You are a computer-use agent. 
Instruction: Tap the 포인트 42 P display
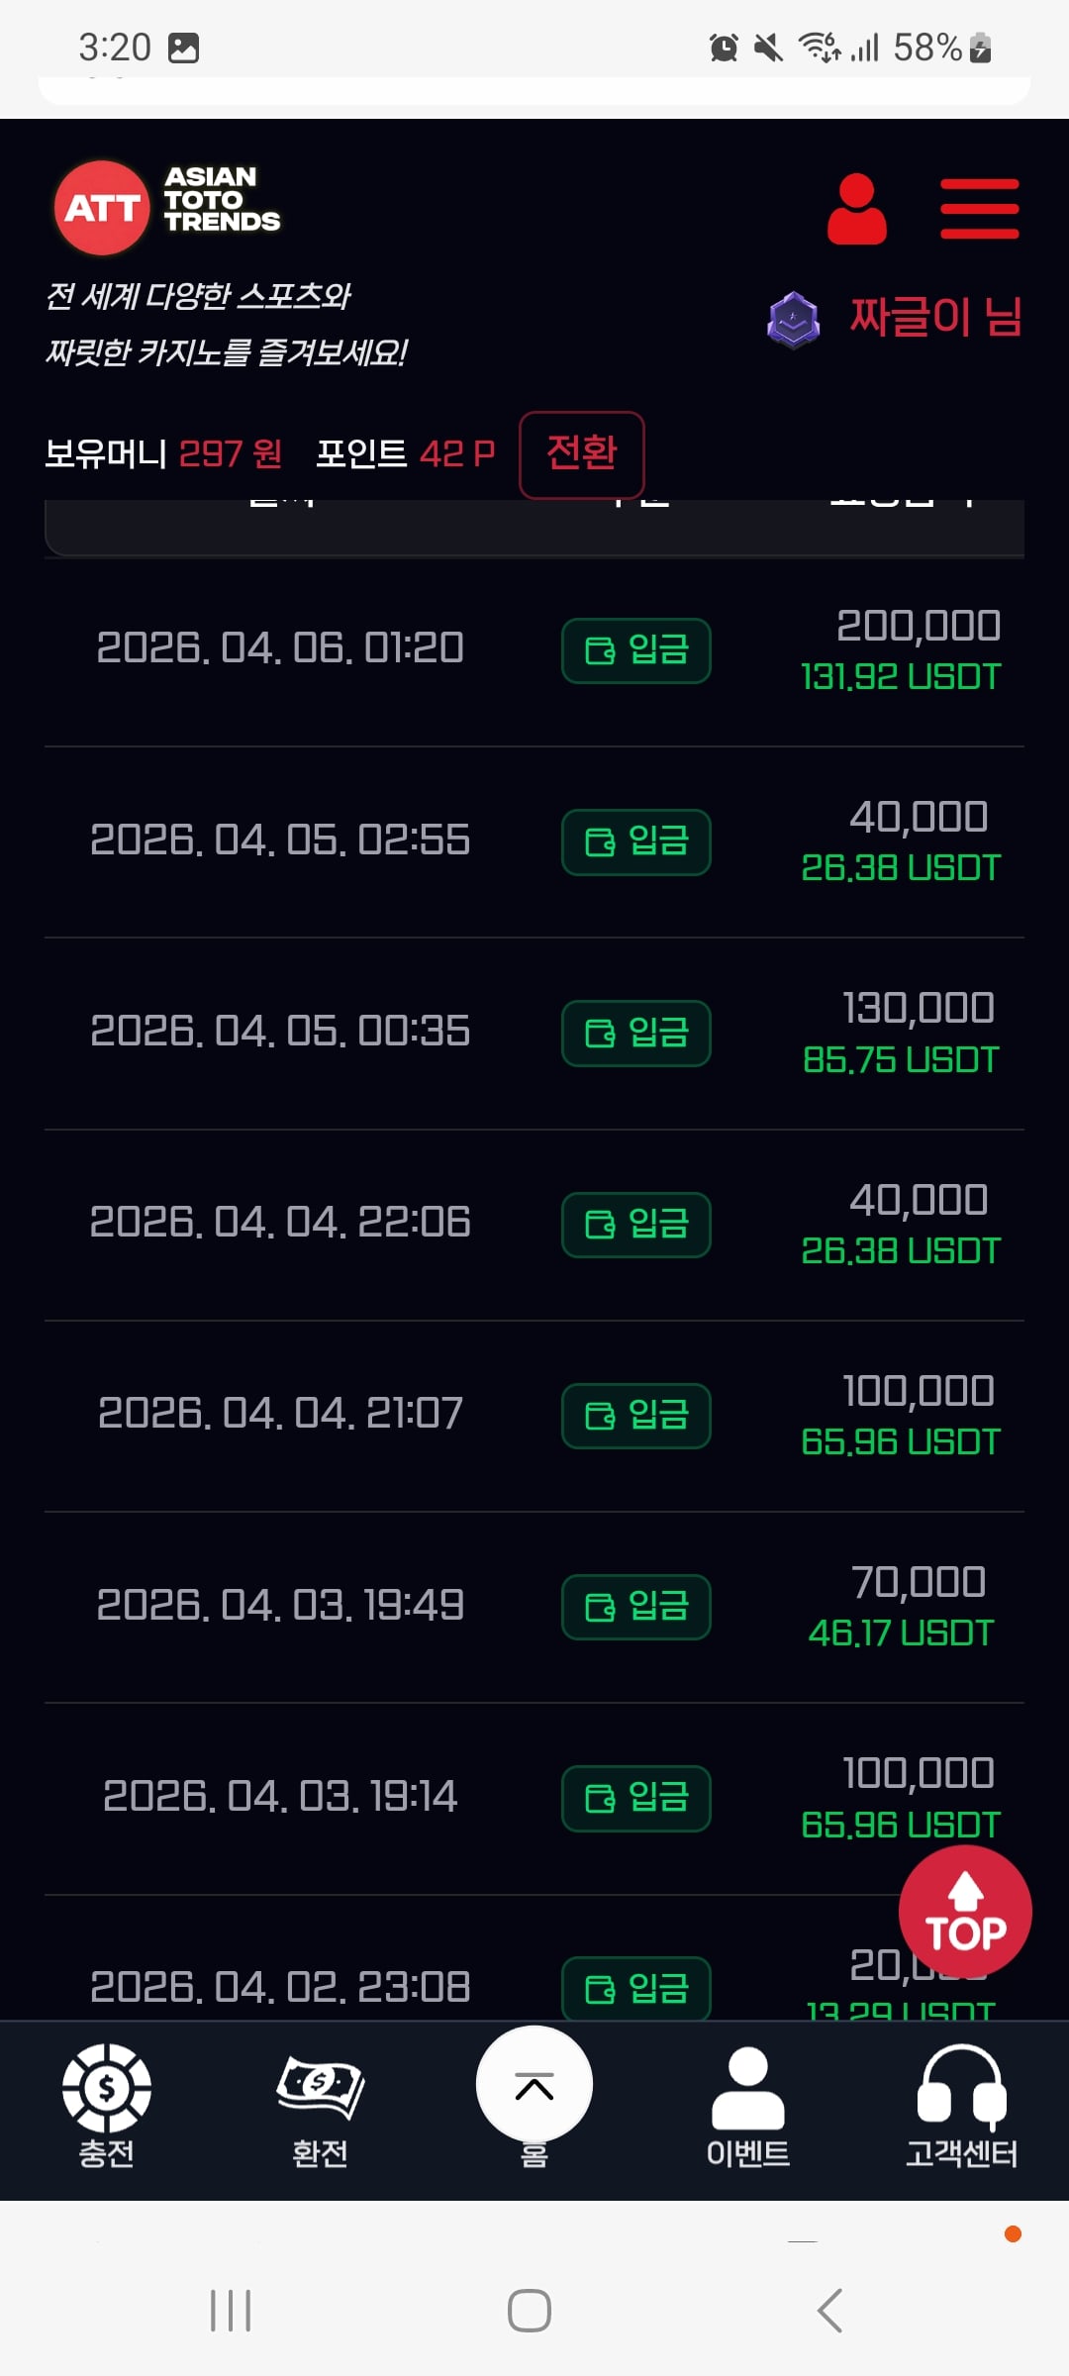coord(405,453)
